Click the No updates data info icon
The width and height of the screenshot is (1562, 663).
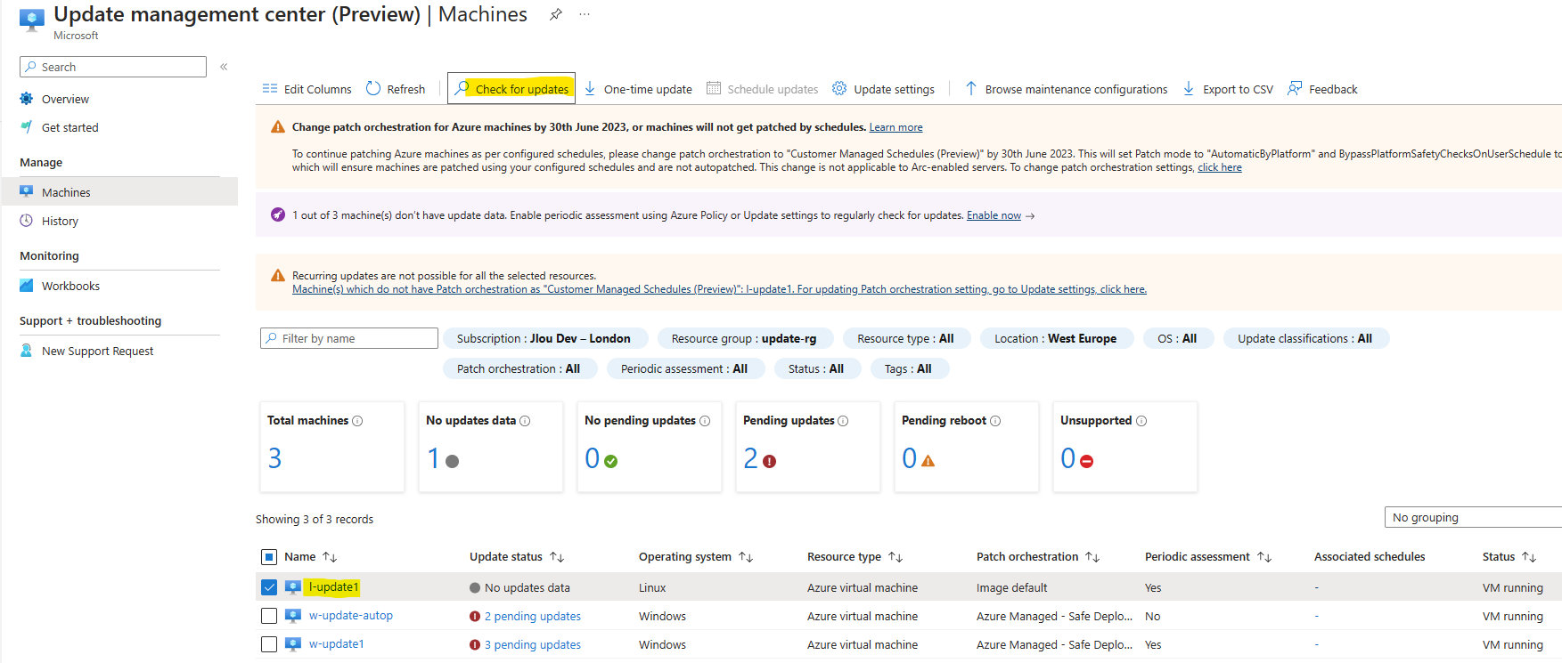pos(525,421)
